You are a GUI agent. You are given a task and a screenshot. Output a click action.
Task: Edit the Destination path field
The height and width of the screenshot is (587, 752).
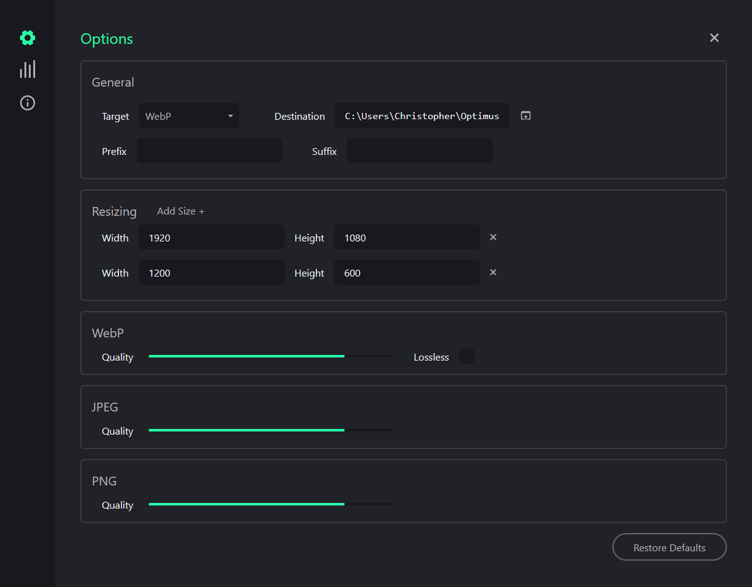pyautogui.click(x=421, y=115)
